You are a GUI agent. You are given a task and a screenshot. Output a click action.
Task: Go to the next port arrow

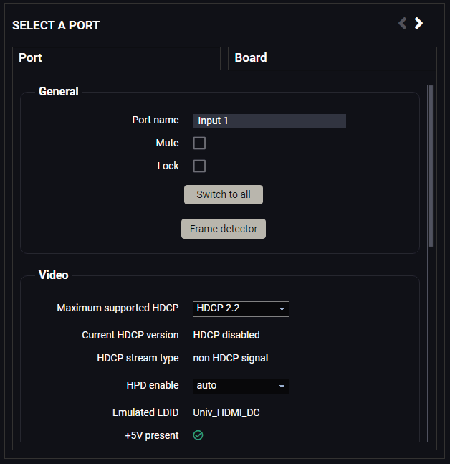pyautogui.click(x=418, y=23)
